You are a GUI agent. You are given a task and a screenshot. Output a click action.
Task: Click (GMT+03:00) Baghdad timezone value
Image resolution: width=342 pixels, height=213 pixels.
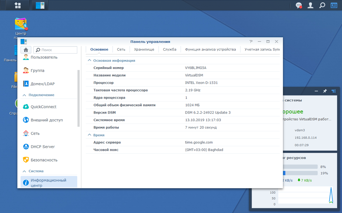pyautogui.click(x=204, y=150)
